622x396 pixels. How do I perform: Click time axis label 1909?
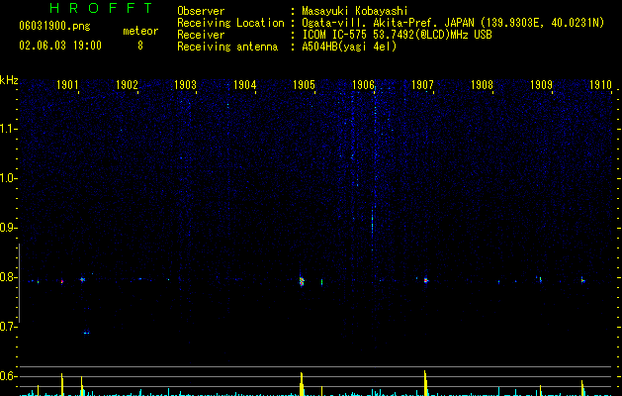pyautogui.click(x=541, y=85)
